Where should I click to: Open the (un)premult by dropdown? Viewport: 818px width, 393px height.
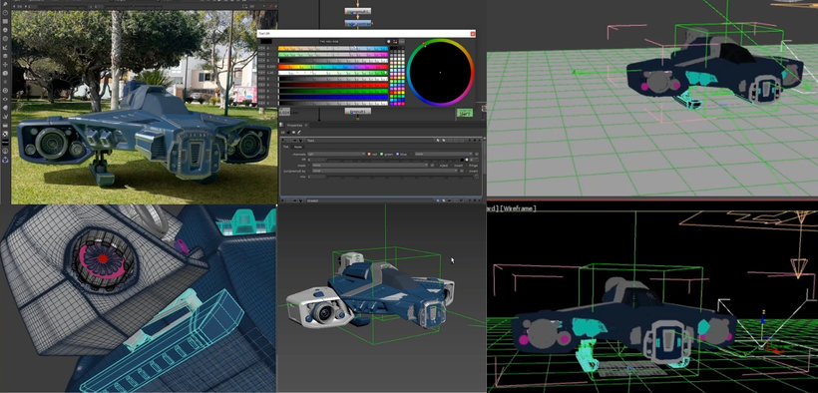384,171
